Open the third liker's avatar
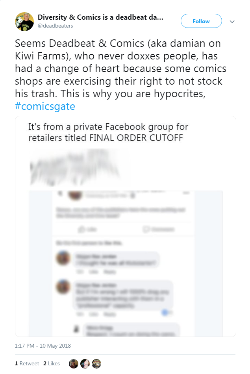Image resolution: width=250 pixels, height=374 pixels. point(96,363)
